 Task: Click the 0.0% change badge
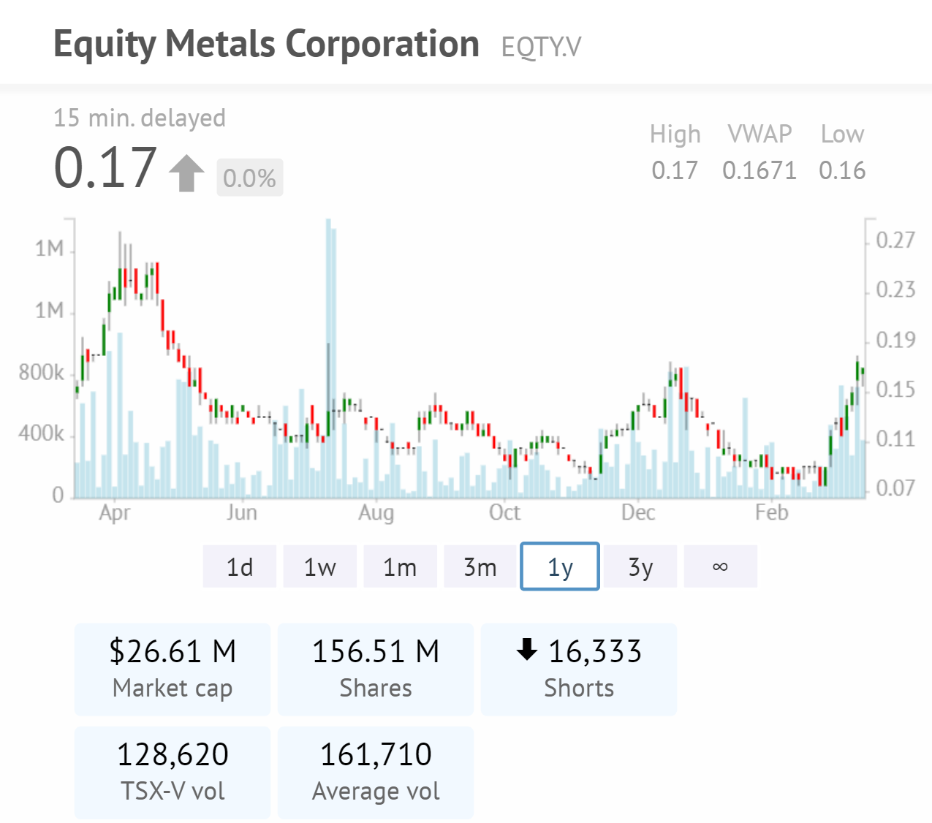pos(249,178)
